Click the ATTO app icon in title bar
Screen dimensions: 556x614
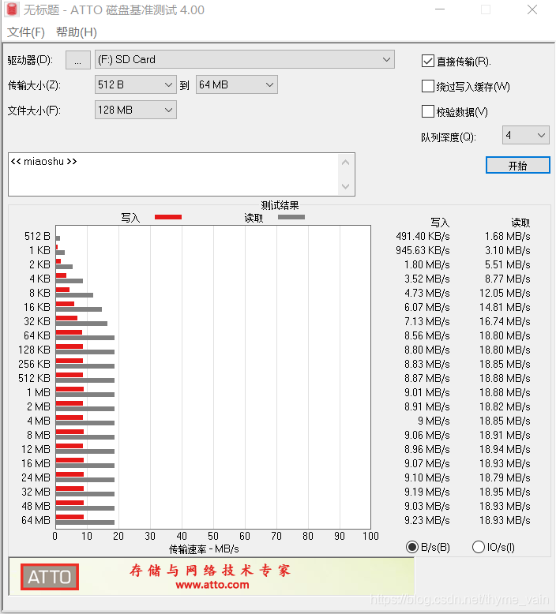pos(12,9)
